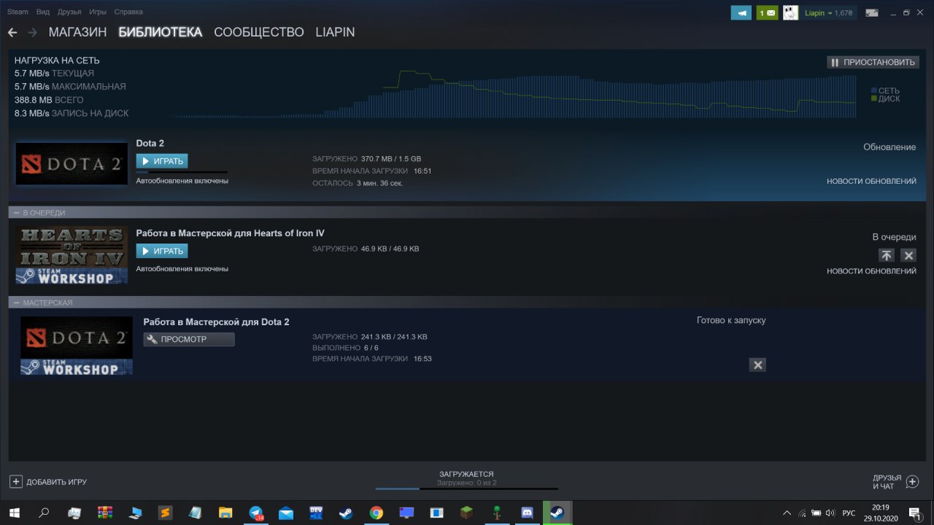Move Hearts of Iron IV to top of queue

pos(886,255)
